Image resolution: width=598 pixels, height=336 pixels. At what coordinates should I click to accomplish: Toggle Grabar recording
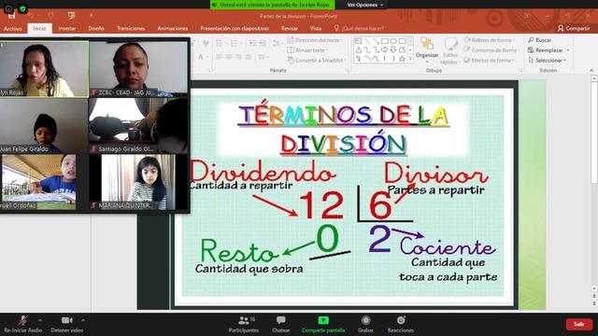click(365, 324)
